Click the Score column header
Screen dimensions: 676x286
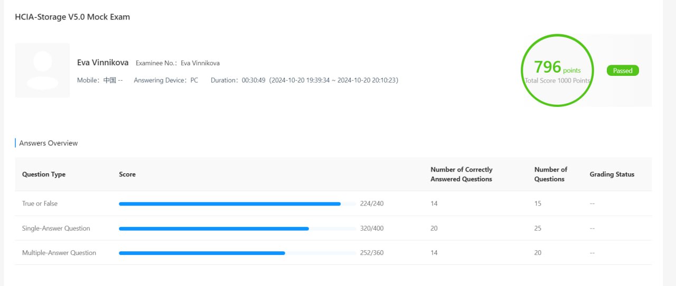point(127,174)
